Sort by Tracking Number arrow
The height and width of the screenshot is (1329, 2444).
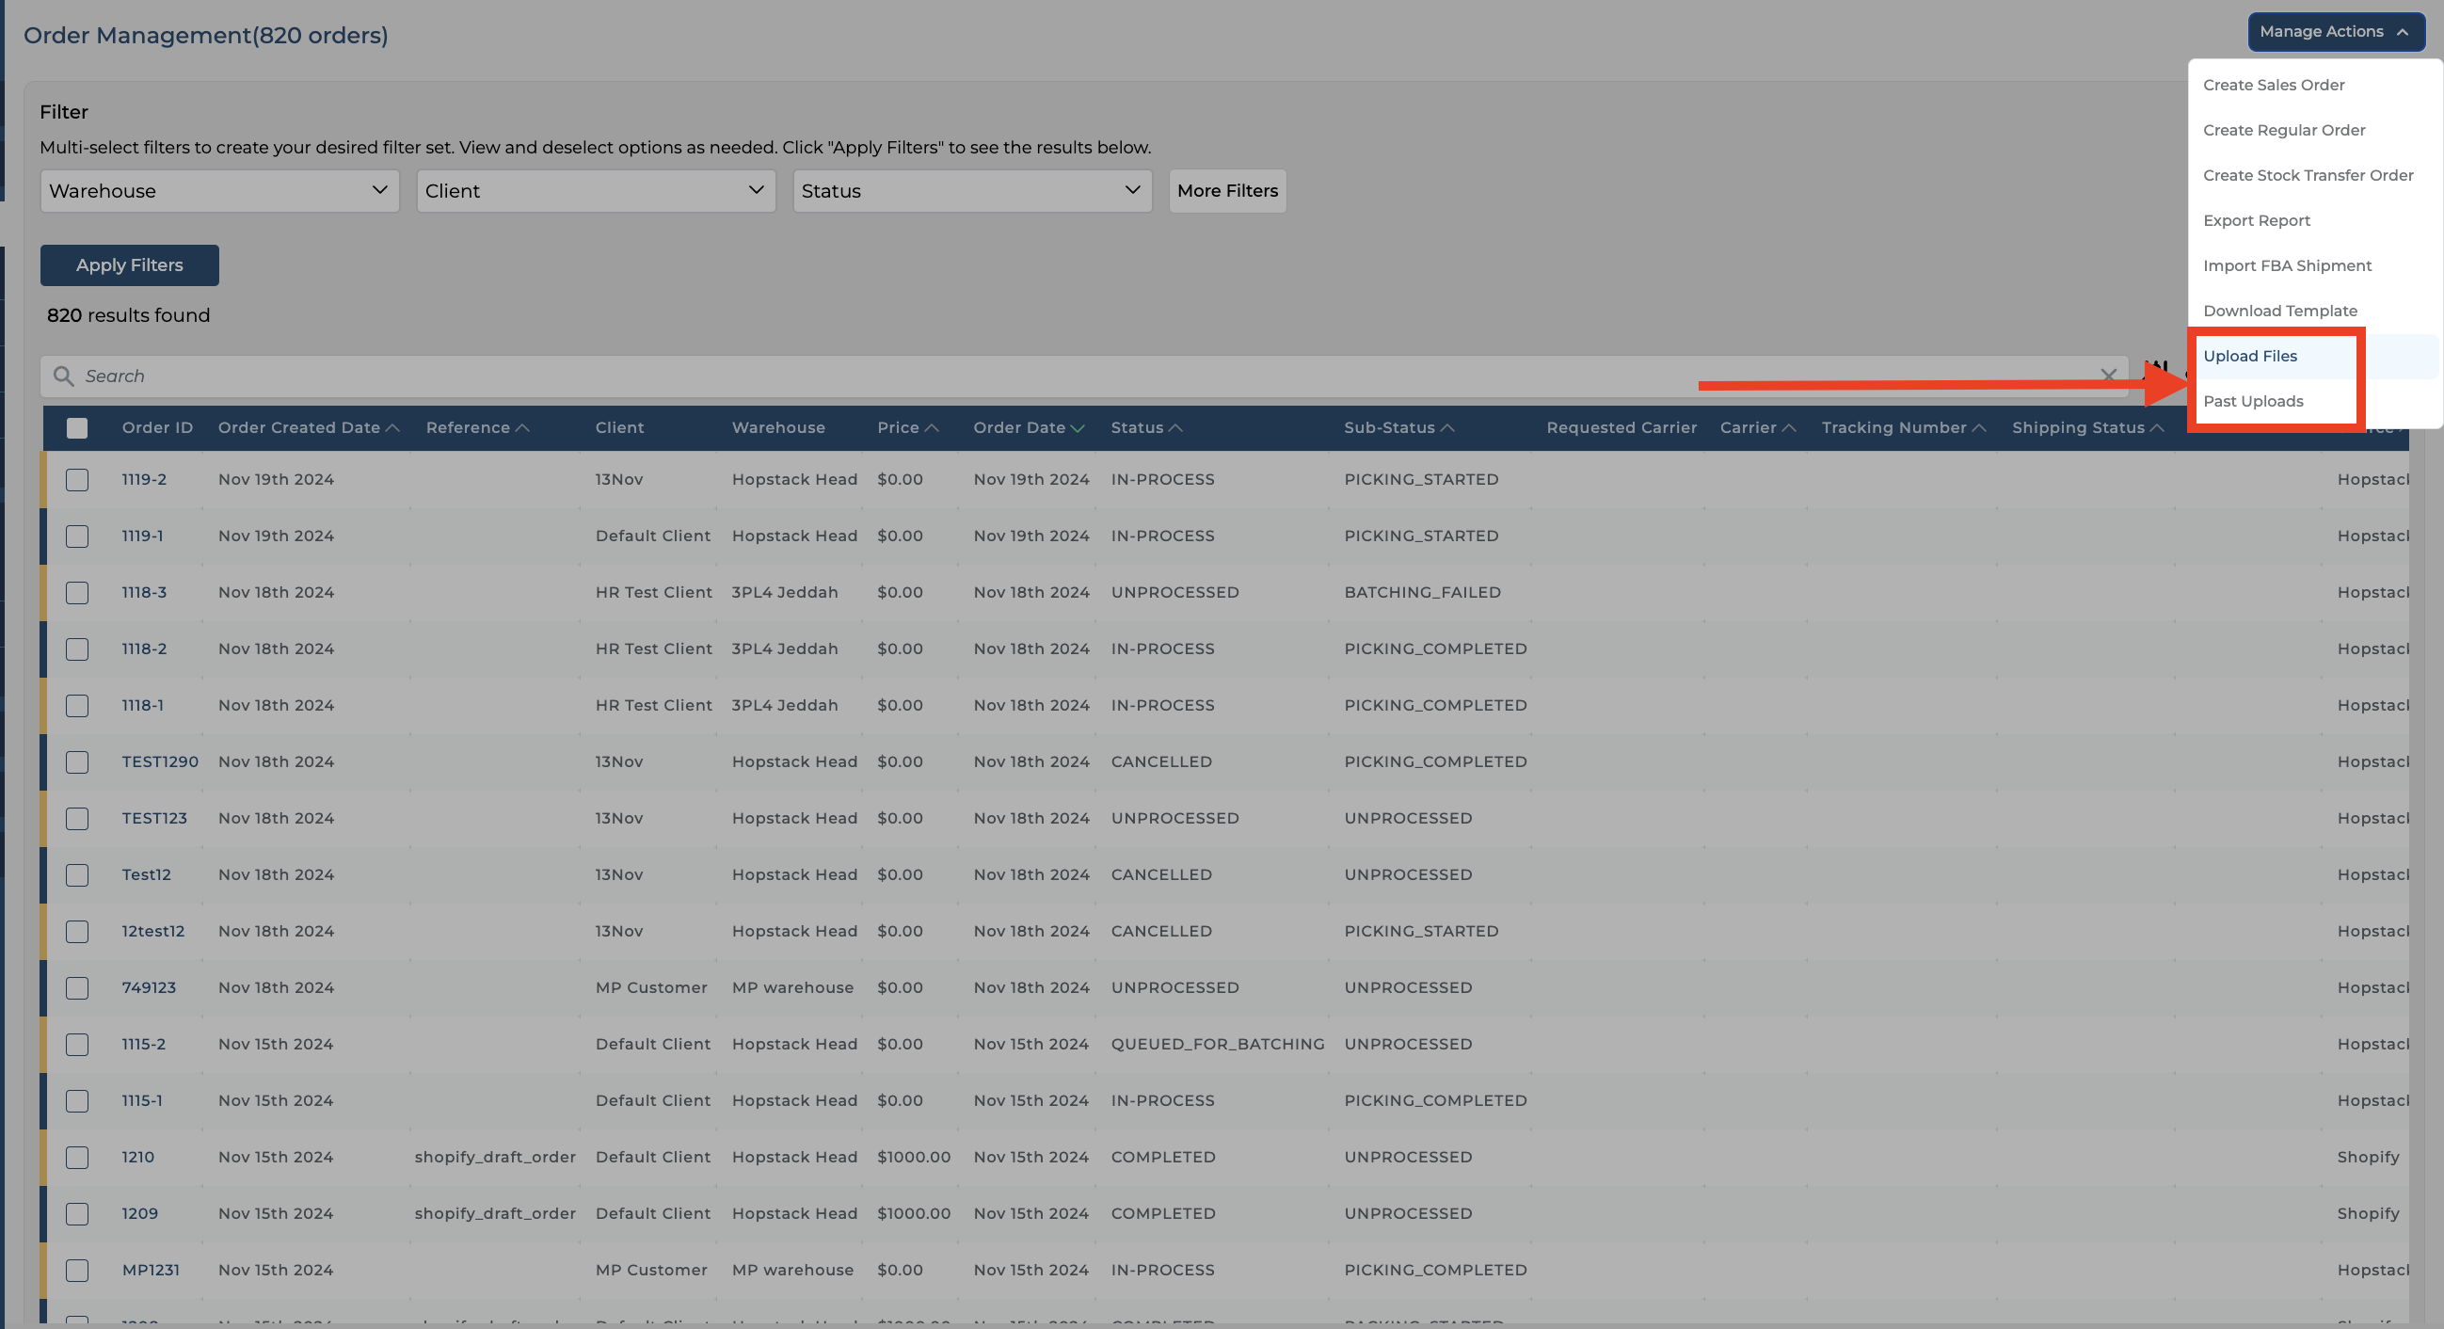[x=1978, y=429]
